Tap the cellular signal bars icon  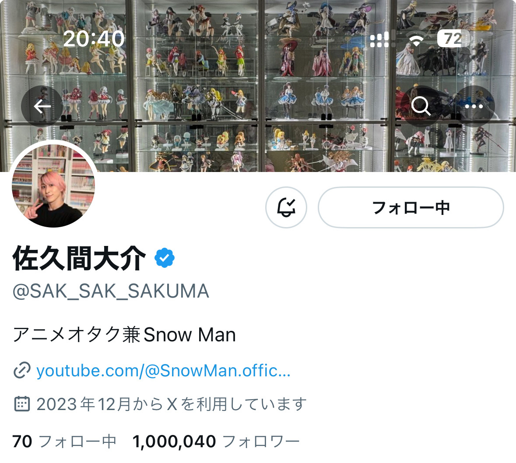[383, 39]
